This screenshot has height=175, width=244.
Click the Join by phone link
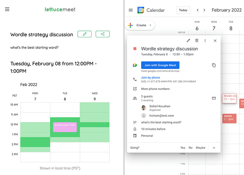pyautogui.click(x=150, y=78)
